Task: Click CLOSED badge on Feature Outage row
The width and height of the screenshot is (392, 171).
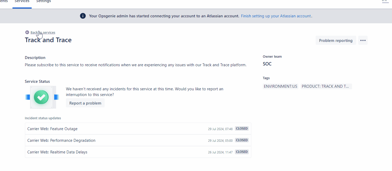Action: coord(242,129)
